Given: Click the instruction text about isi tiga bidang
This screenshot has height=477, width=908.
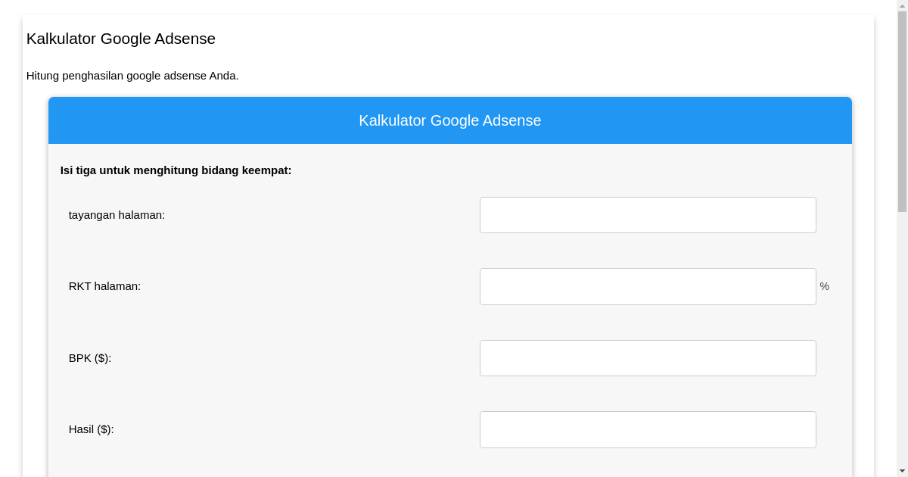Looking at the screenshot, I should pos(176,170).
